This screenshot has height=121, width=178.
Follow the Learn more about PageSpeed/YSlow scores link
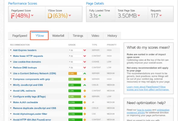point(148,88)
